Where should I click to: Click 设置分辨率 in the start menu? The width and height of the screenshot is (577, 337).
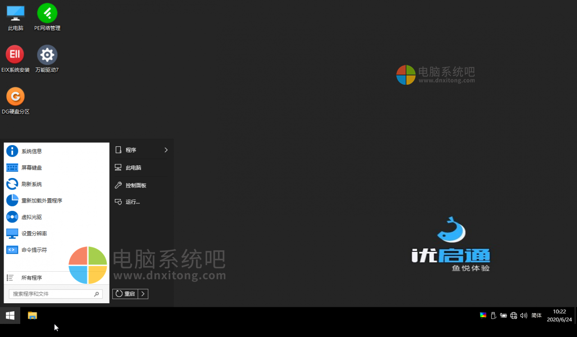56,233
